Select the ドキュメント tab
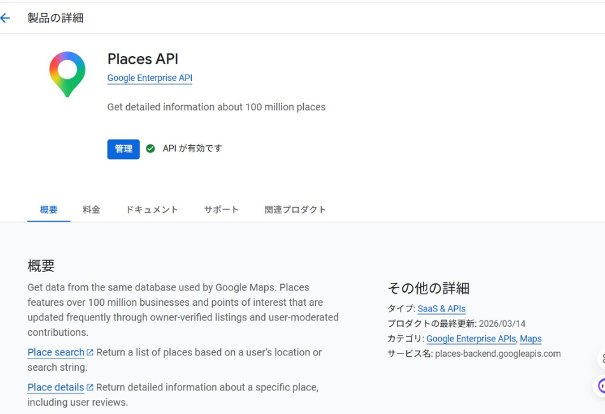Image resolution: width=605 pixels, height=414 pixels. point(152,210)
